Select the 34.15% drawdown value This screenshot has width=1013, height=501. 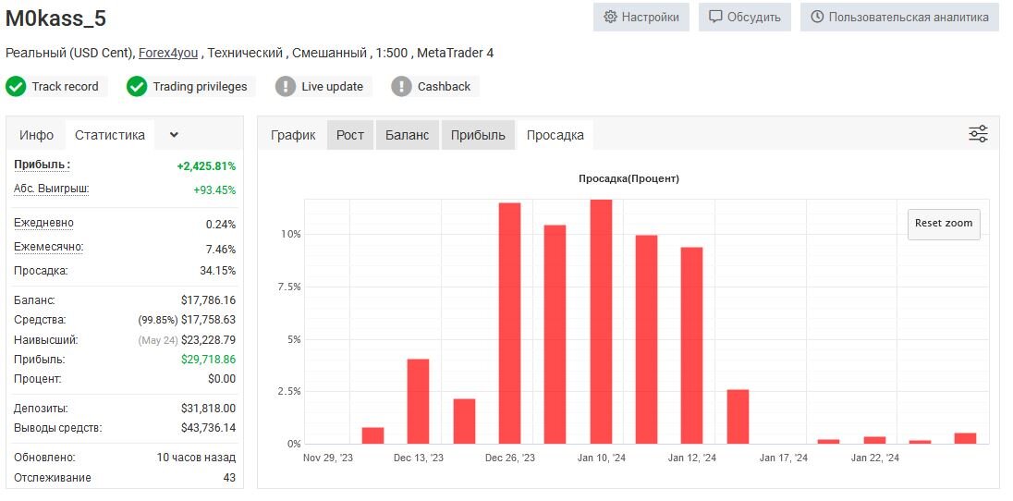click(x=218, y=270)
